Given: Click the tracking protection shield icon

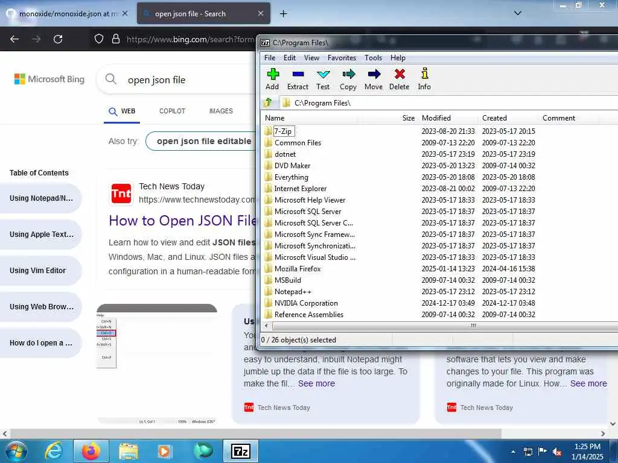Looking at the screenshot, I should click(x=99, y=39).
